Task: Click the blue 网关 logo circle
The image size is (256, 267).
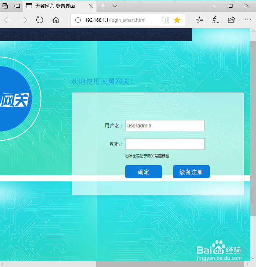Action: (x=16, y=99)
